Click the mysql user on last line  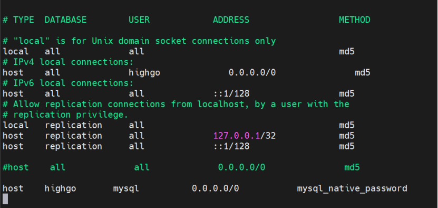[125, 188]
